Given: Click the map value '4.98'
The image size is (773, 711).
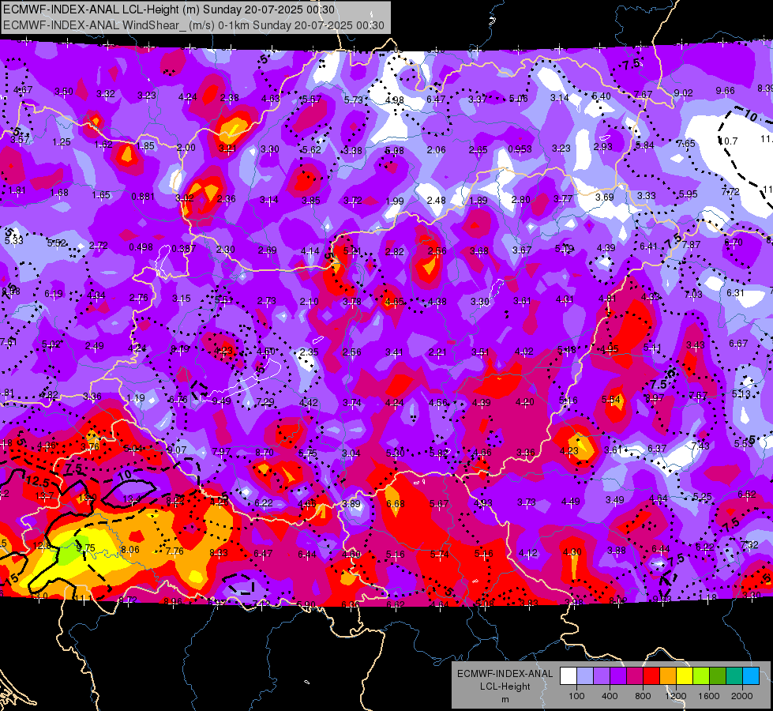Looking at the screenshot, I should coord(394,100).
